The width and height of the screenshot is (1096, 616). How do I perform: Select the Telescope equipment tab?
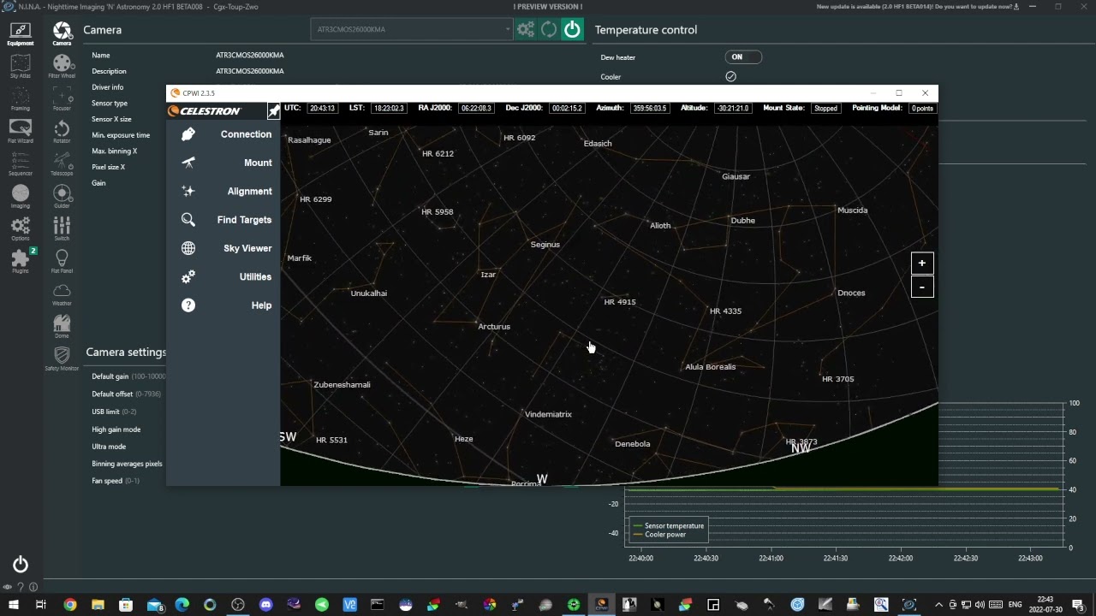[62, 164]
